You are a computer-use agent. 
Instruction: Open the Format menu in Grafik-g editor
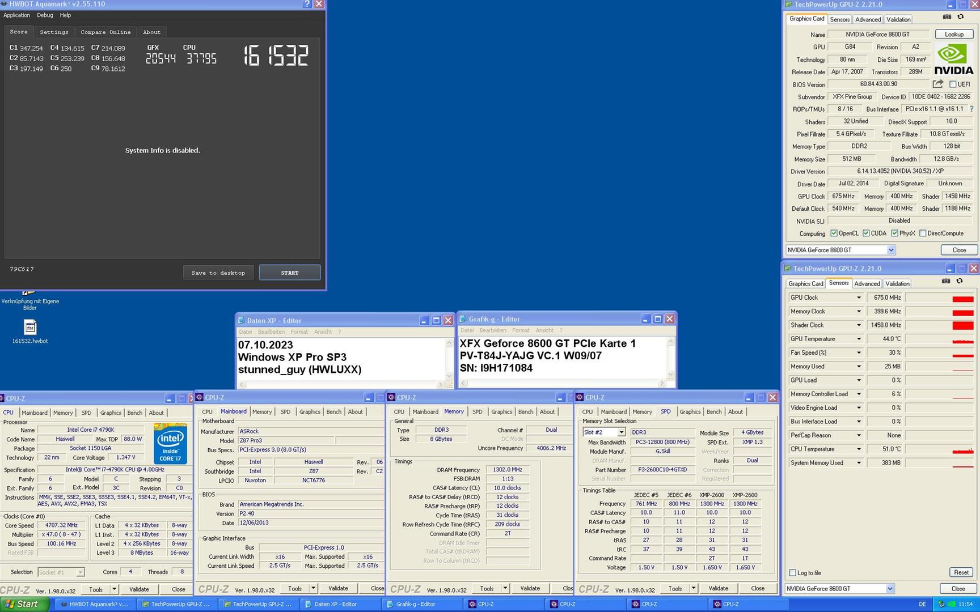click(520, 330)
